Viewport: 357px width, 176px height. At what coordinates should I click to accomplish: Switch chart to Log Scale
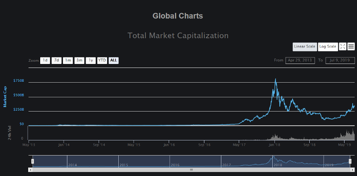328,47
